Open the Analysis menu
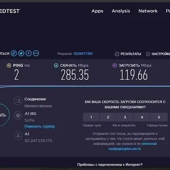Viewport: 170px width, 170px height. point(121,11)
